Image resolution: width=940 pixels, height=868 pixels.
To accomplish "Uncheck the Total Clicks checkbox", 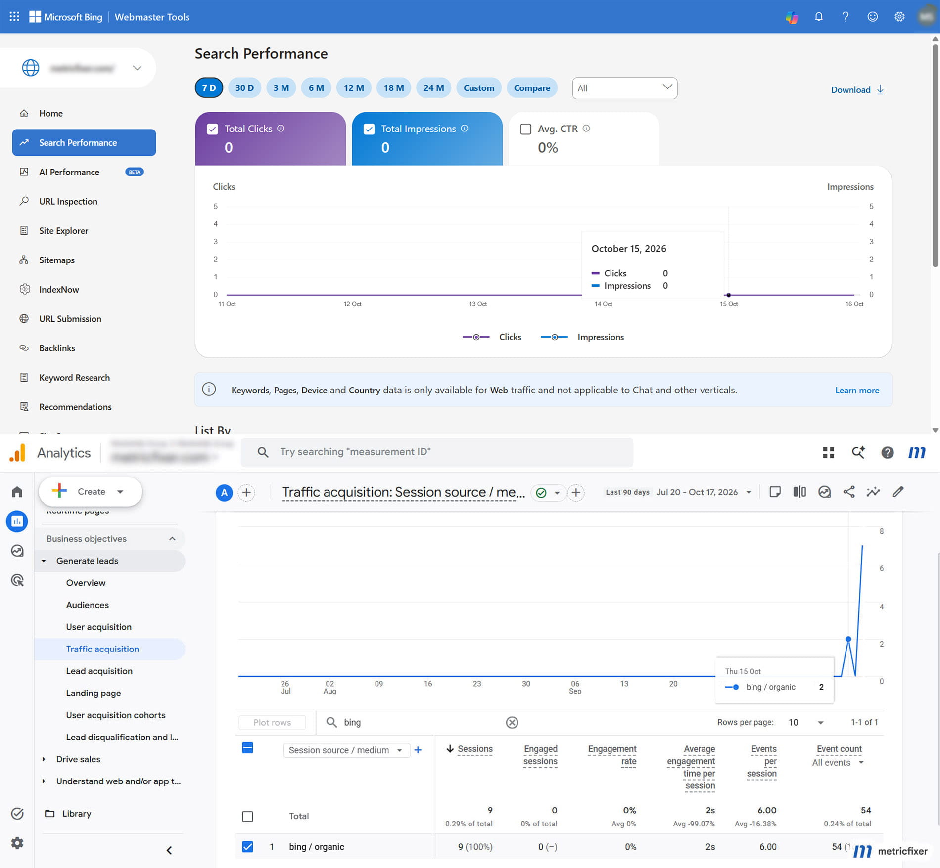I will pyautogui.click(x=213, y=129).
